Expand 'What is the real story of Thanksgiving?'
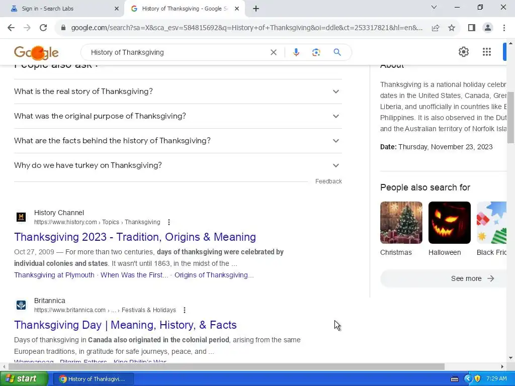 tap(178, 91)
